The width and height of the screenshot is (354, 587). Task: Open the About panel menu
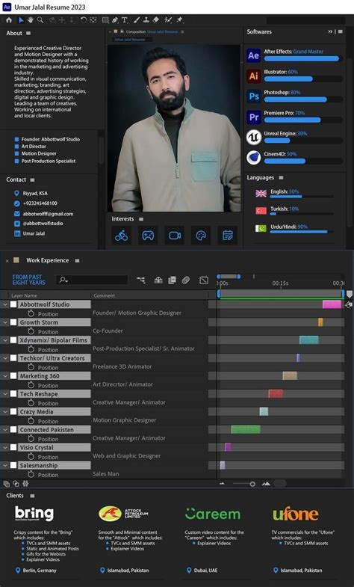click(28, 34)
